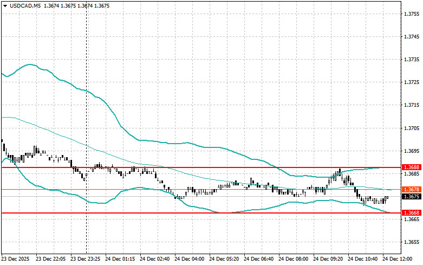Click the 1.3665 price scale value
The height and width of the screenshot is (265, 423).
point(412,219)
